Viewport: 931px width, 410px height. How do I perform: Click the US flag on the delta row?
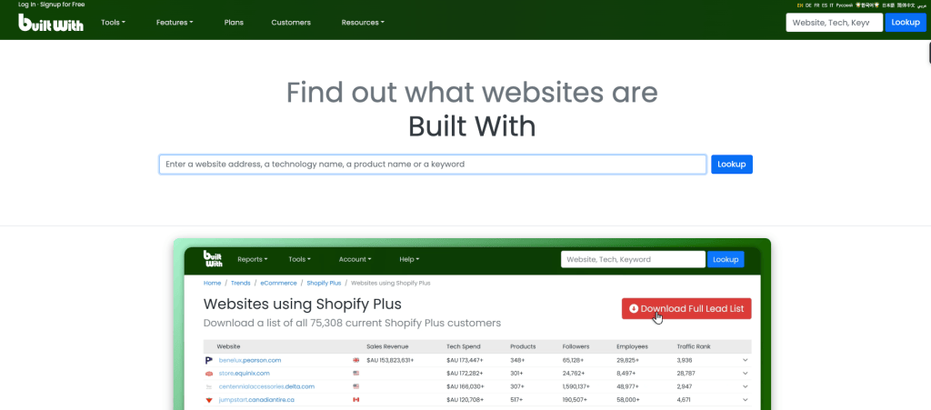(x=356, y=386)
